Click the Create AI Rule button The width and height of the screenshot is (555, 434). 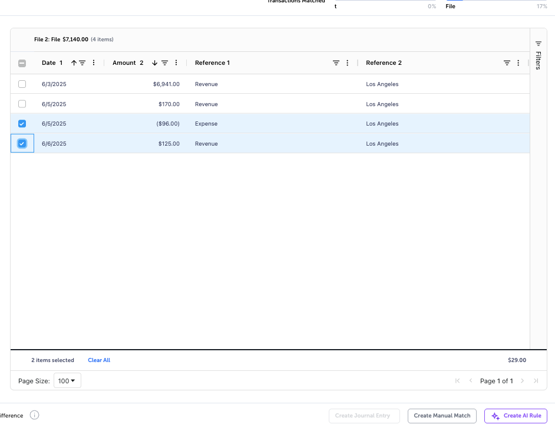click(x=516, y=416)
